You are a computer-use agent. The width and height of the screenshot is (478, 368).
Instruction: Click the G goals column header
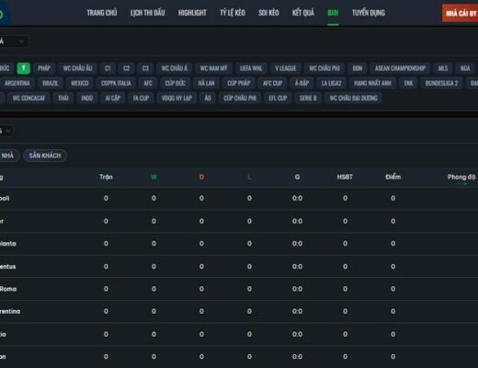[297, 177]
